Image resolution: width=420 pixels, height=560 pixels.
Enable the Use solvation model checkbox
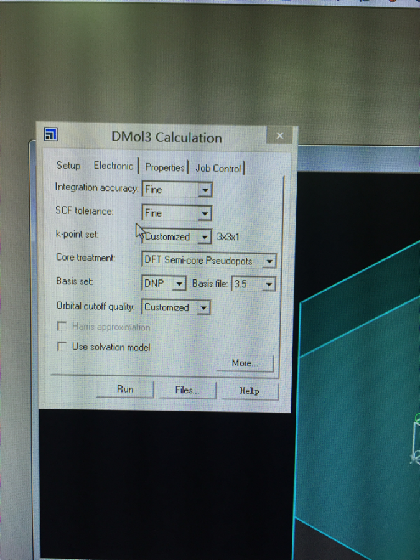[62, 347]
